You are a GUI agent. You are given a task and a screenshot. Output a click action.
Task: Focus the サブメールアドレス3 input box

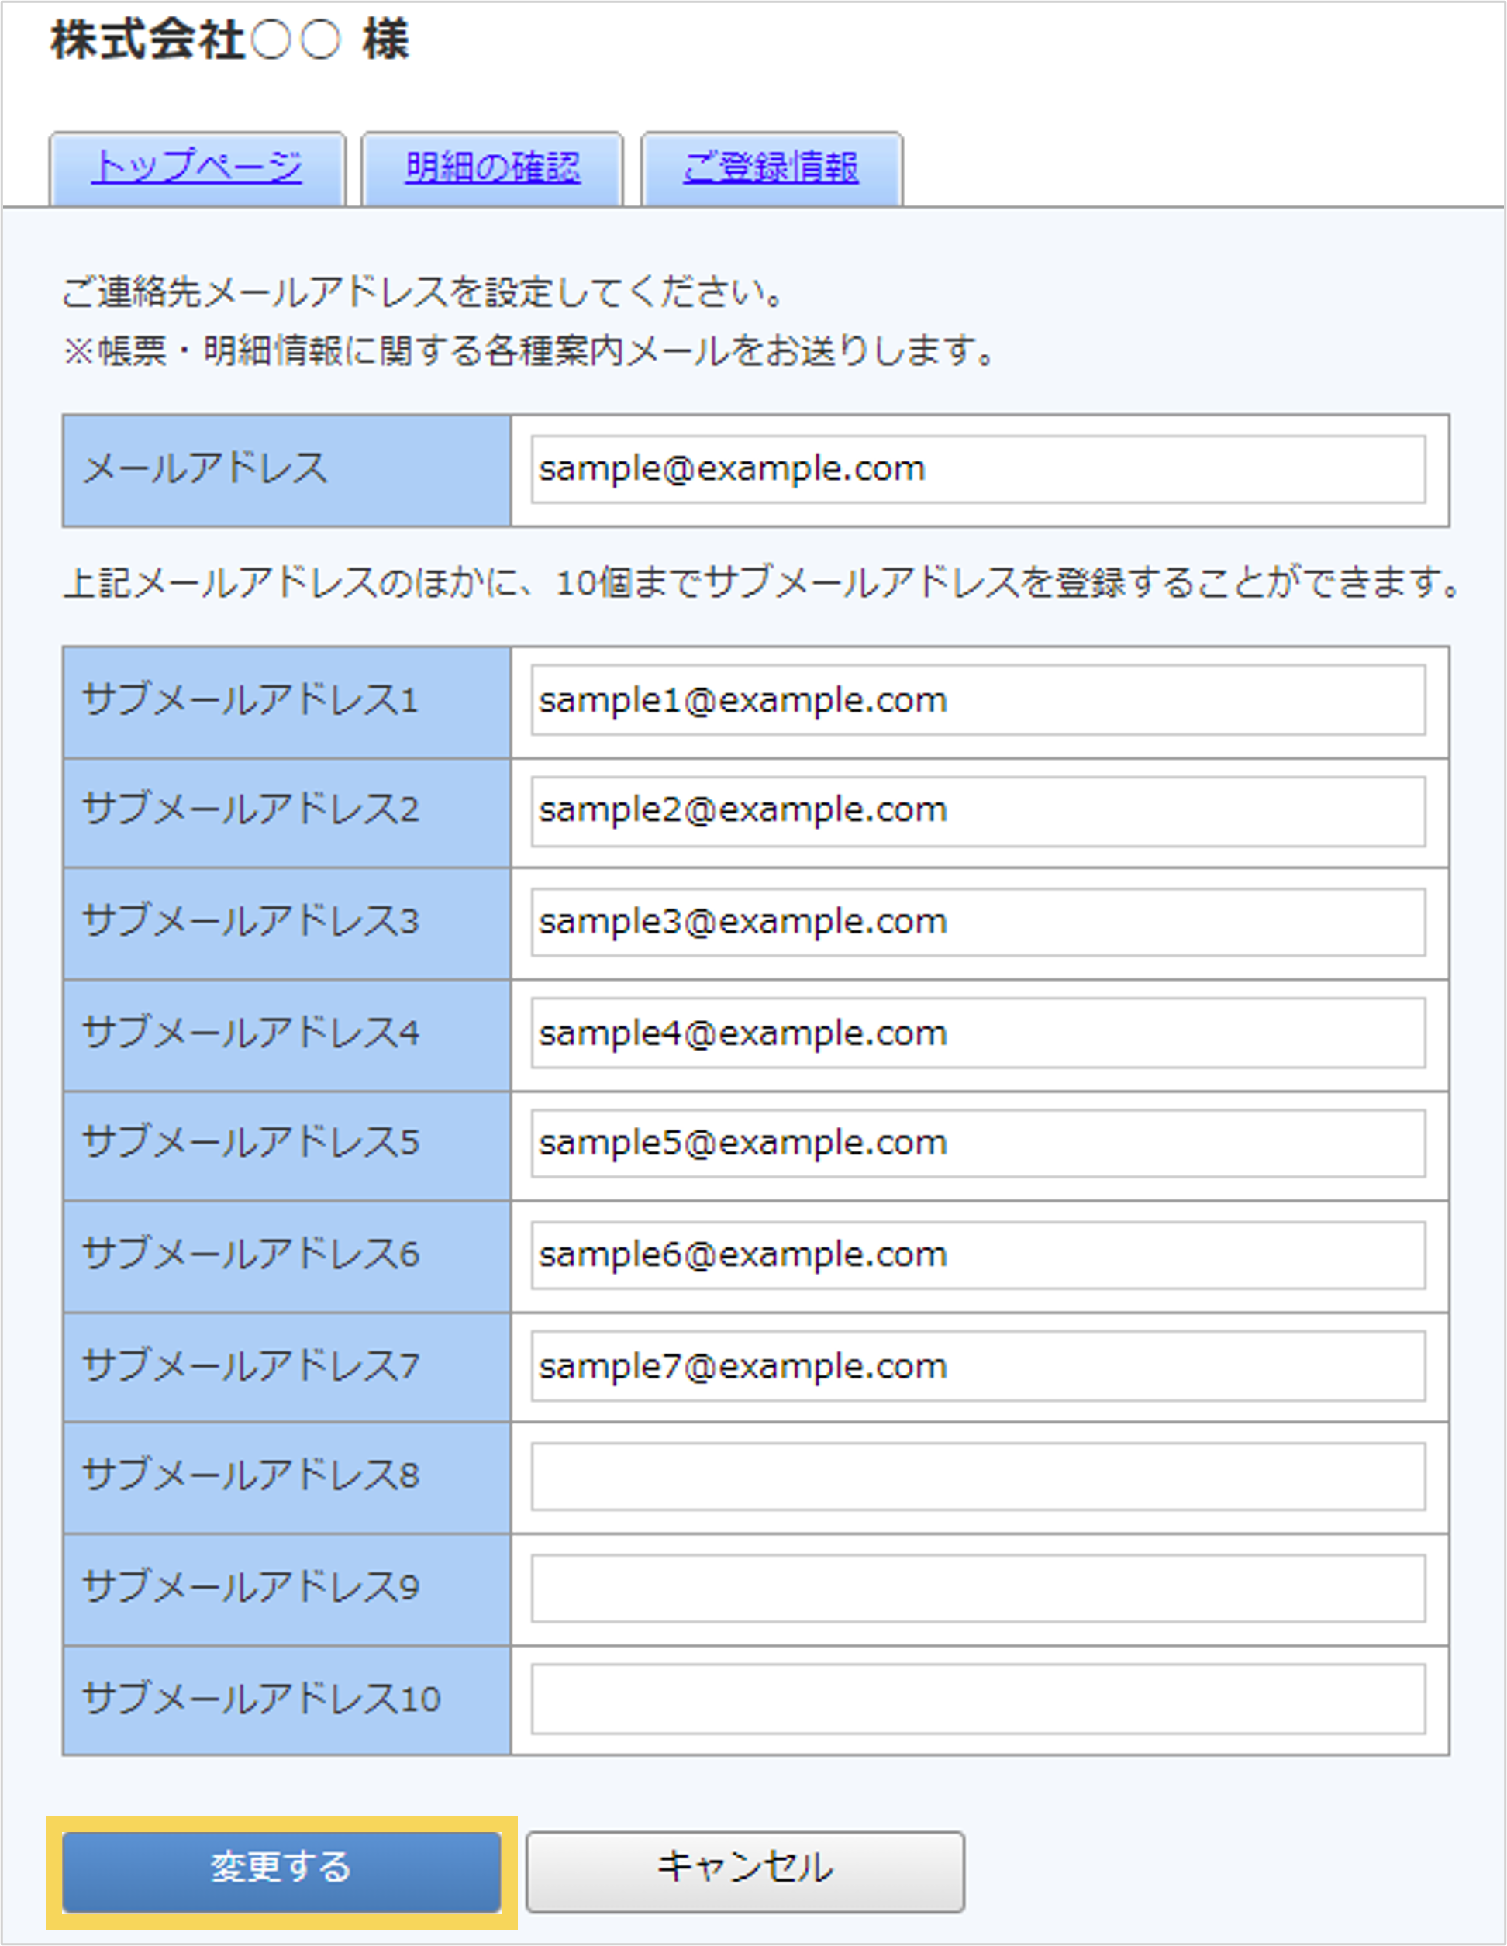(980, 922)
